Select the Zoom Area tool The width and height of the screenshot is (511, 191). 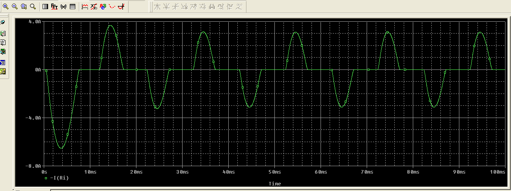[x=24, y=6]
